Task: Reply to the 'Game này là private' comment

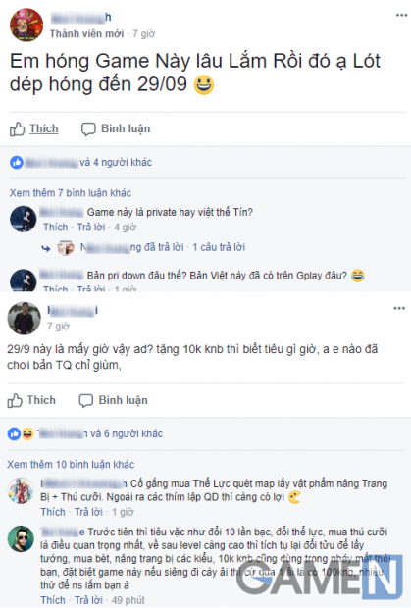Action: pyautogui.click(x=91, y=227)
